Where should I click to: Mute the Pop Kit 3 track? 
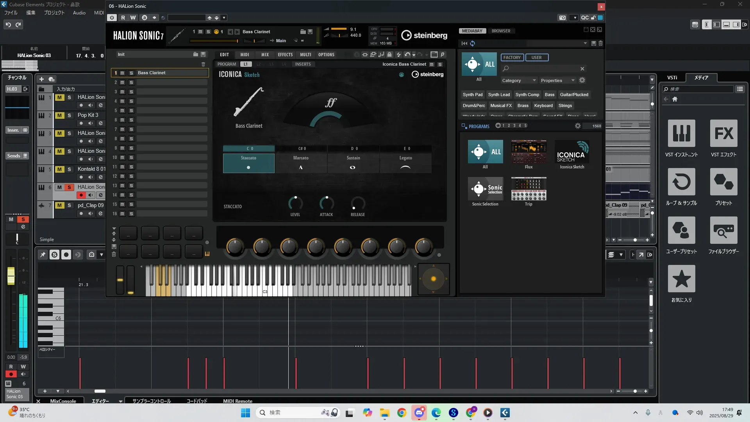pyautogui.click(x=59, y=115)
